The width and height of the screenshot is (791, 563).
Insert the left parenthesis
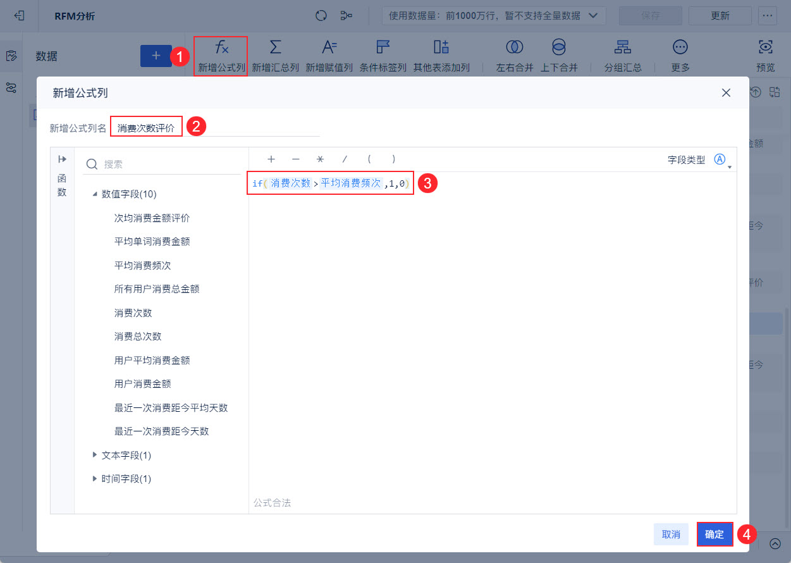point(369,159)
